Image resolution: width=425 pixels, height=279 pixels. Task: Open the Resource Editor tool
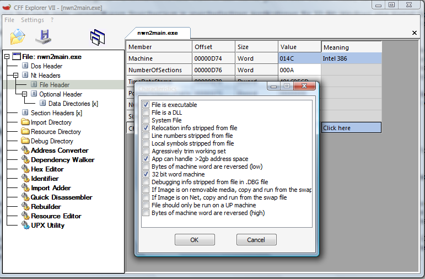click(56, 216)
